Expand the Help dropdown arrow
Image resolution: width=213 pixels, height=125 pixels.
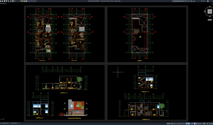(x=209, y=1)
